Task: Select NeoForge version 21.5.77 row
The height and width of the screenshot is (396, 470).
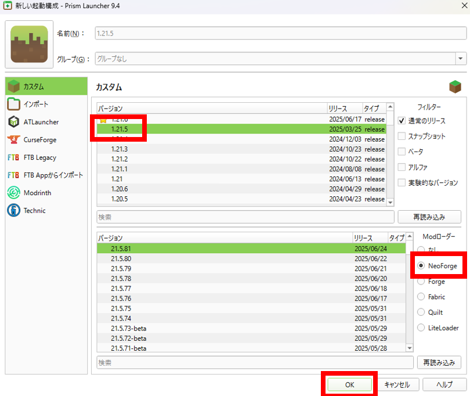Action: coord(251,289)
